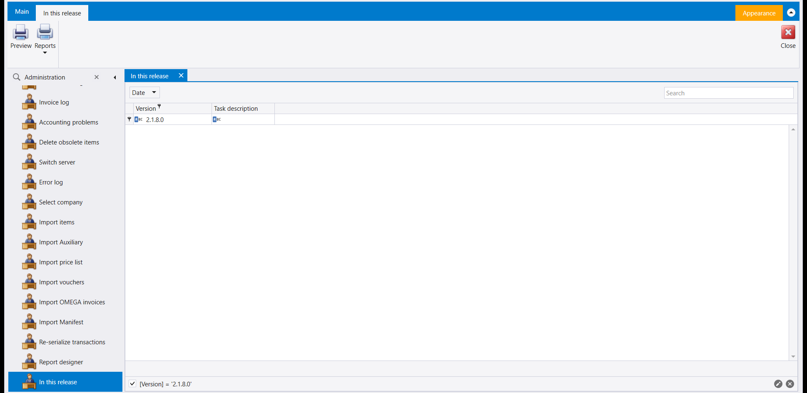Viewport: 807px width, 393px height.
Task: Open the Date dropdown
Action: click(x=144, y=92)
